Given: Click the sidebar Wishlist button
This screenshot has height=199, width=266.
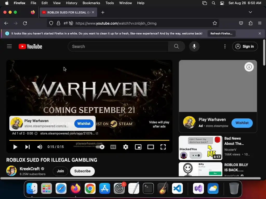Looking at the screenshot, I should tap(242, 123).
